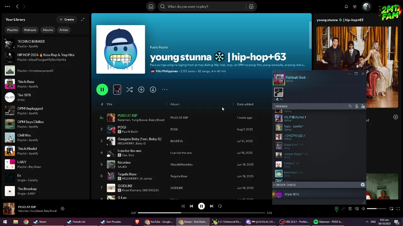This screenshot has height=226, width=403.
Task: Sort tracks by the Title column header
Action: tap(109, 104)
